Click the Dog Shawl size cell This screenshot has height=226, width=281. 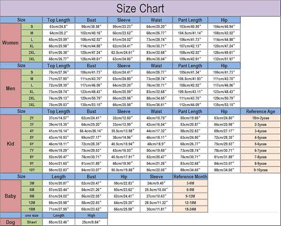pyautogui.click(x=32, y=222)
